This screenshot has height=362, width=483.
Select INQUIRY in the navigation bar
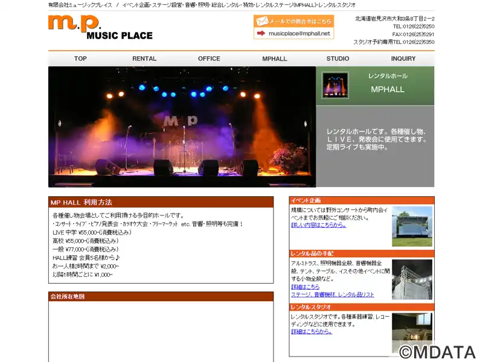click(403, 59)
